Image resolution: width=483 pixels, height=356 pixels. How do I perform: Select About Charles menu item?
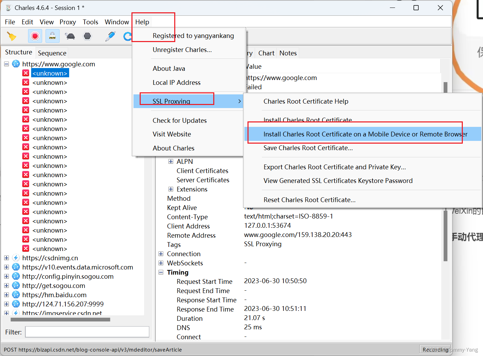188,148
